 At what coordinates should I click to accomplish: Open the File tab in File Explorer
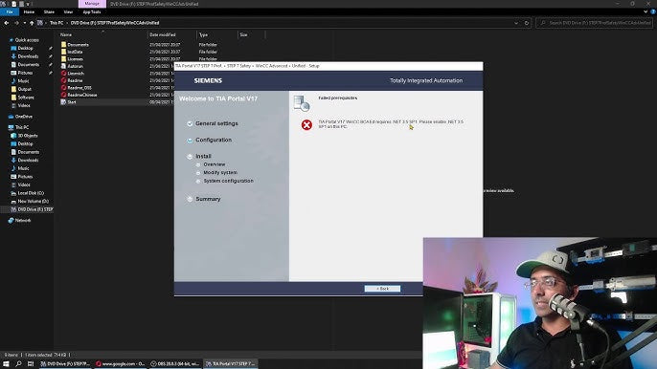point(10,12)
